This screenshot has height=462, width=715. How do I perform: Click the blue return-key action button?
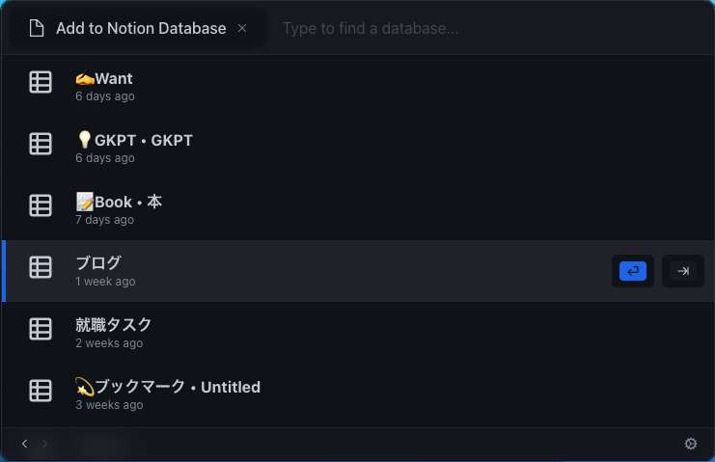click(632, 271)
